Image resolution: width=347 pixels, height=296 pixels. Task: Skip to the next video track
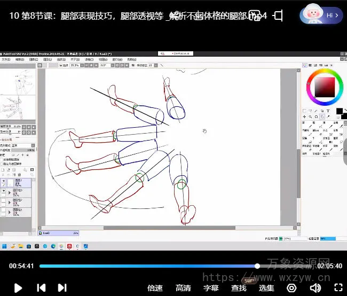click(62, 288)
